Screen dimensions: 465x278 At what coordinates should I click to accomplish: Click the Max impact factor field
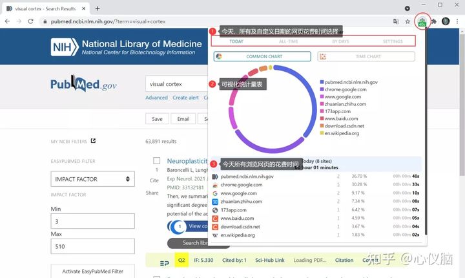92,246
